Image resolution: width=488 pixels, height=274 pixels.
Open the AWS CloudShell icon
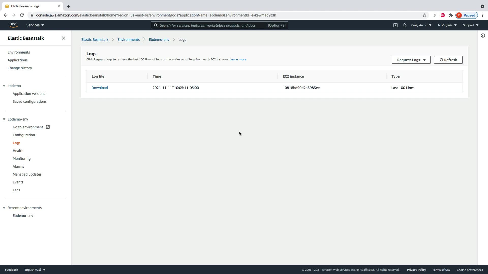pyautogui.click(x=395, y=25)
